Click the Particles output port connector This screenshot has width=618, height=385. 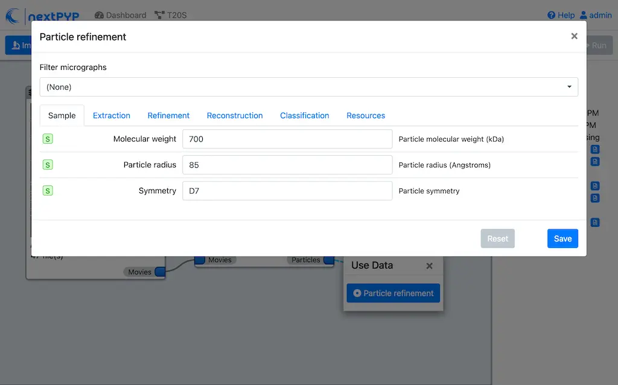[x=328, y=260]
